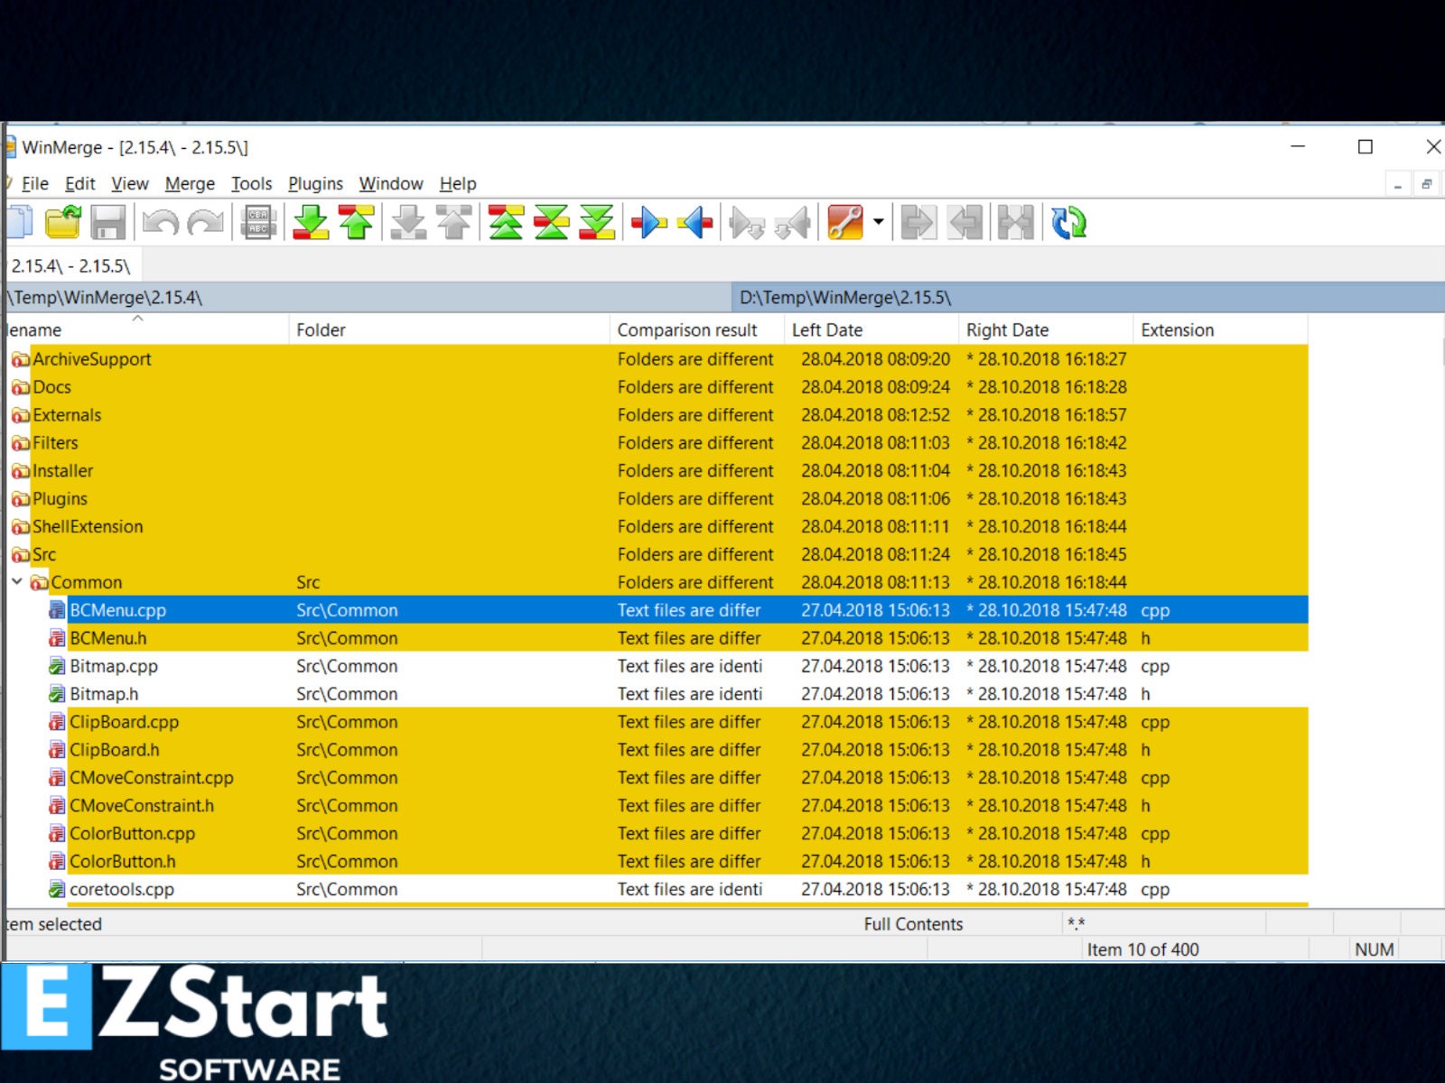Save results using the Save toolbar icon
1445x1083 pixels.
(x=108, y=223)
